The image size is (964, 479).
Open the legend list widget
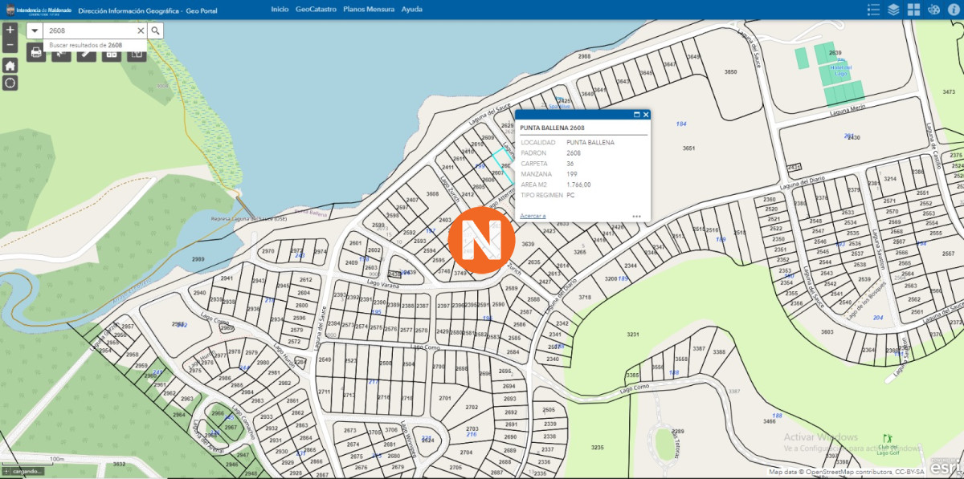[874, 10]
